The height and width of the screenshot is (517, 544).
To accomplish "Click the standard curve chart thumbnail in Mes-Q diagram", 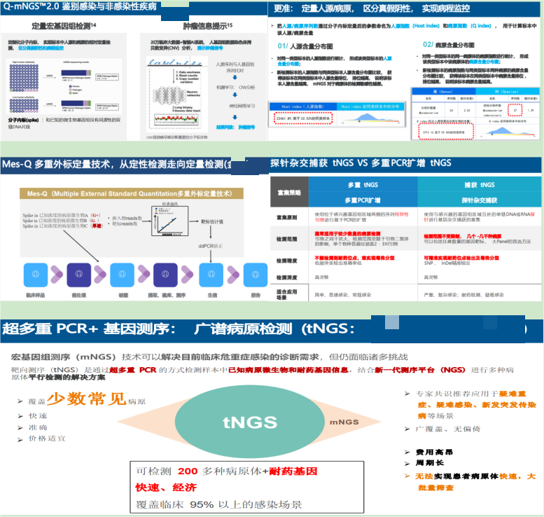I will pos(170,221).
